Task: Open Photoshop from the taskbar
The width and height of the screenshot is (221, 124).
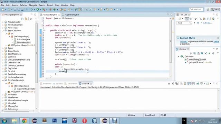Action: [x=55, y=121]
